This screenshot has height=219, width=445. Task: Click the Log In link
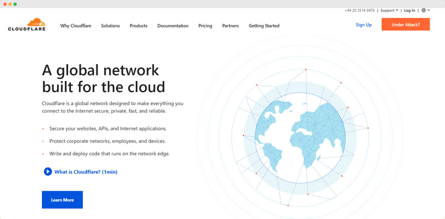[409, 10]
